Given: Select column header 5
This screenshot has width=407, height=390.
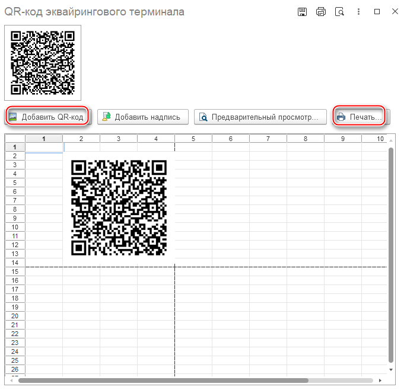Looking at the screenshot, I should click(x=193, y=139).
